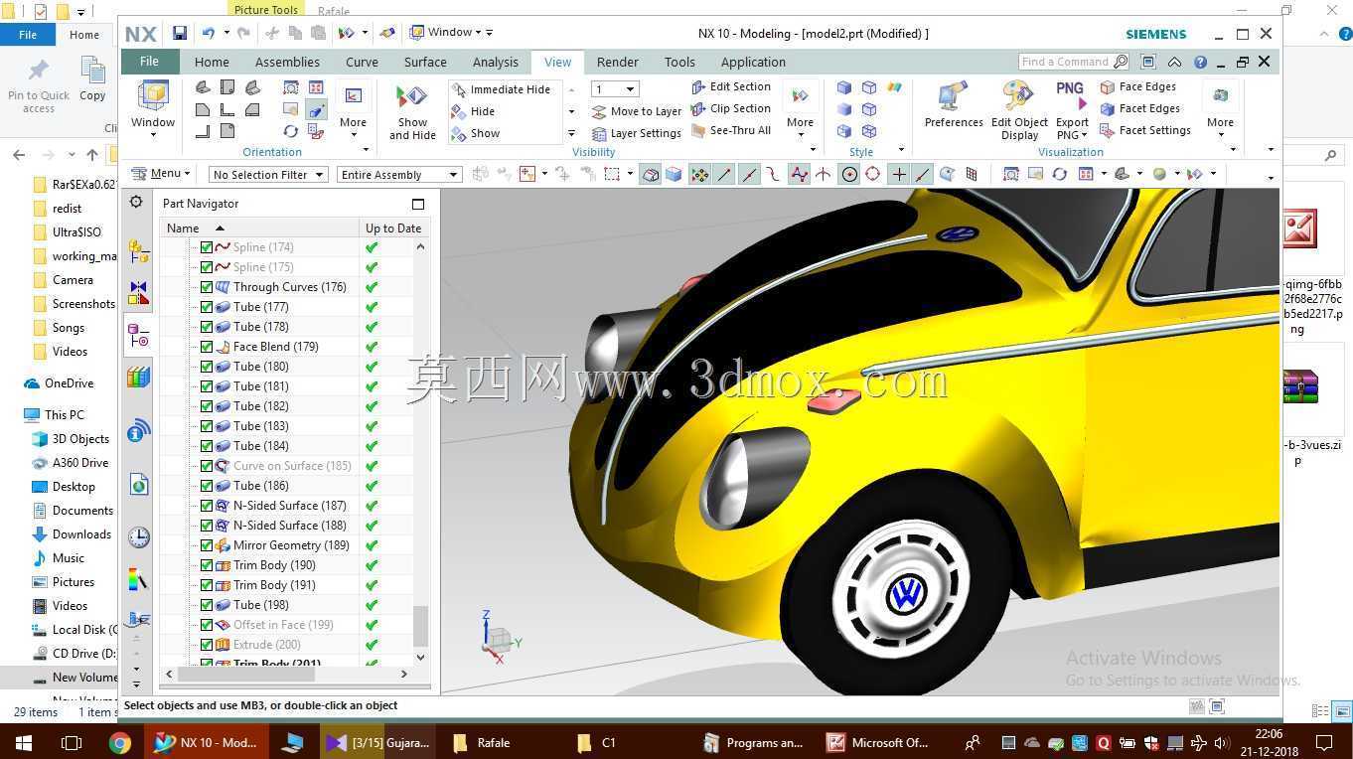The image size is (1353, 759).
Task: Open the green File tab in NX
Action: [x=149, y=62]
